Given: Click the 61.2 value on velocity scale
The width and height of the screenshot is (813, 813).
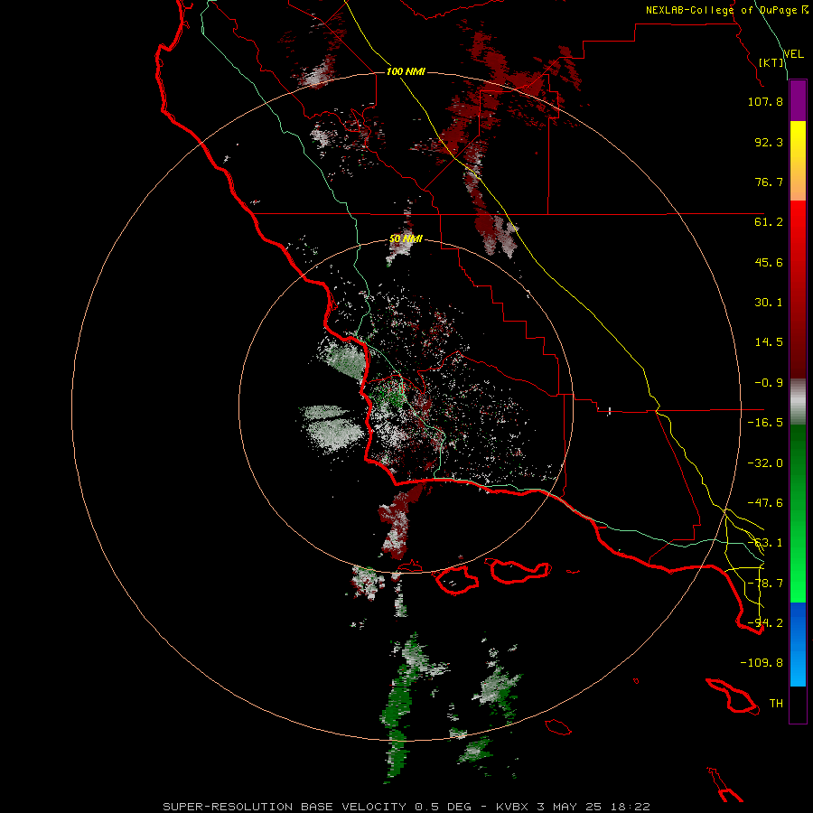Looking at the screenshot, I should pos(769,222).
